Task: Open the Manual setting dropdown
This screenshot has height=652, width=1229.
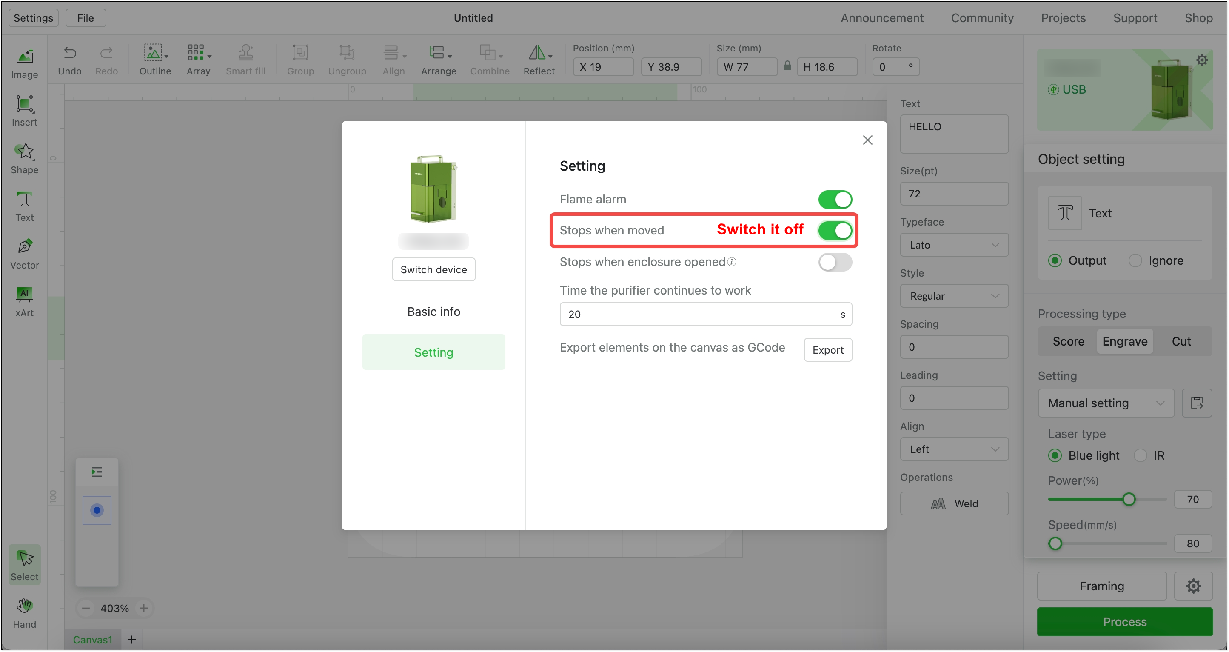Action: coord(1106,403)
